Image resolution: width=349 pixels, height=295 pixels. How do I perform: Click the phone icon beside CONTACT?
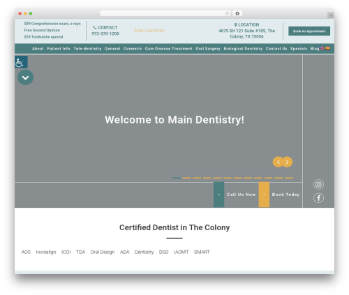tap(95, 27)
